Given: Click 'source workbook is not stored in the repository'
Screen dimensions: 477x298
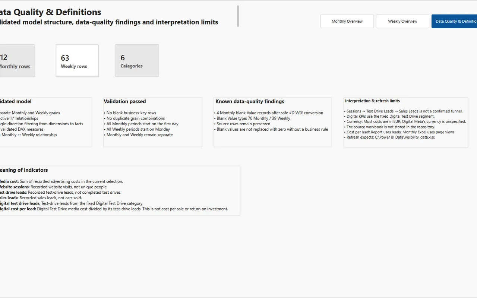Looking at the screenshot, I should 389,127.
